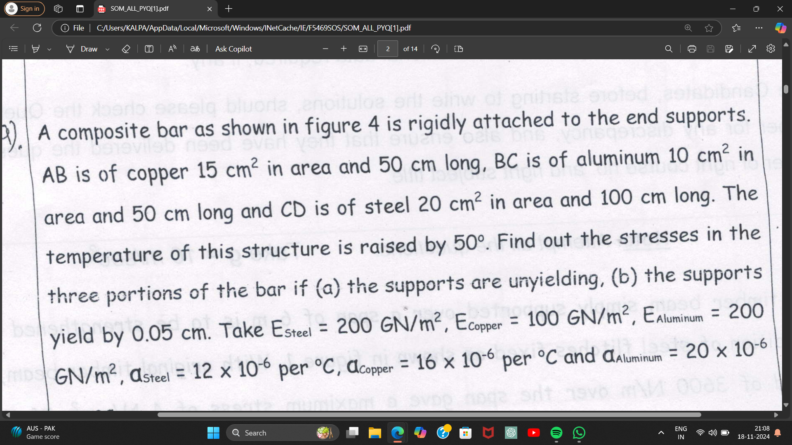Click the address bar URL

tap(254, 28)
